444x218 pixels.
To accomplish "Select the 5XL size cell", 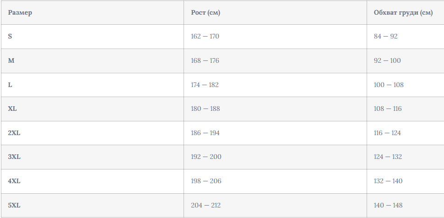I will tap(14, 206).
